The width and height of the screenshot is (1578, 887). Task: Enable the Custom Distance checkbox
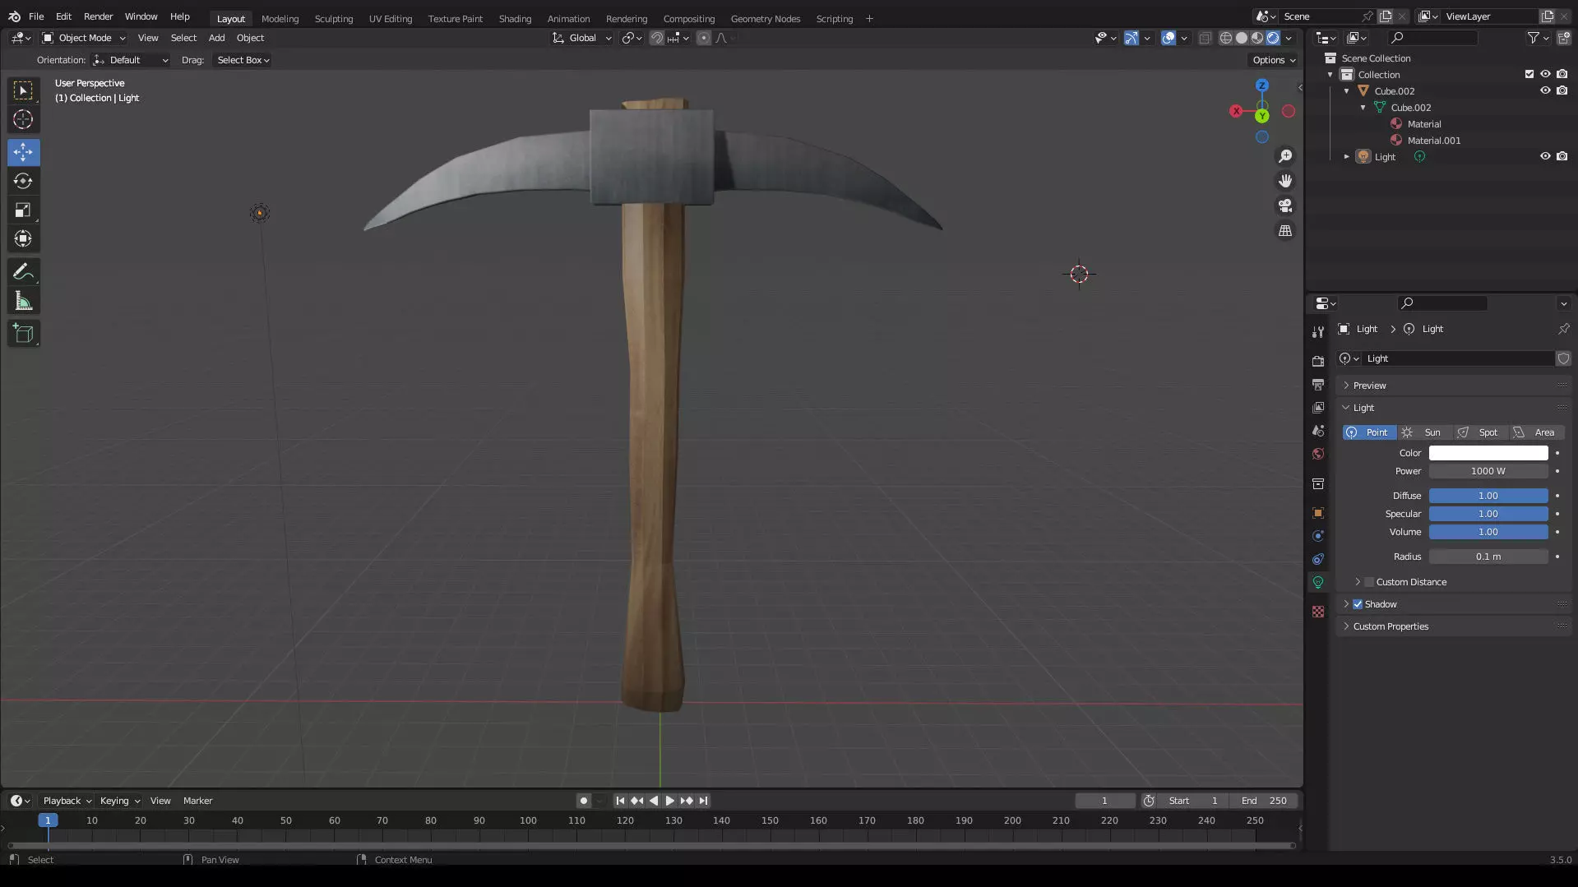1369,582
